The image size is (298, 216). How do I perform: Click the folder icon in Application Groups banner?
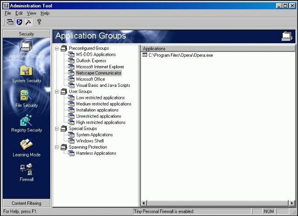(x=287, y=36)
